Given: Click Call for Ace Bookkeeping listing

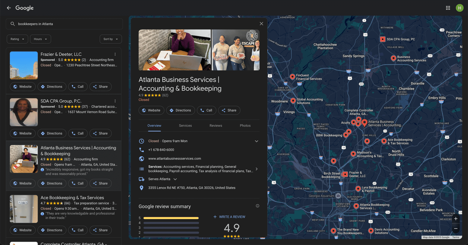Looking at the screenshot, I should pyautogui.click(x=78, y=230).
